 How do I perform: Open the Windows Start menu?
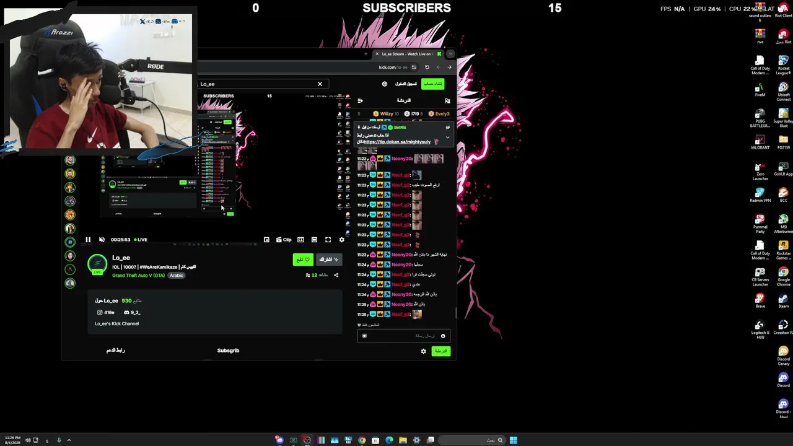coord(514,440)
